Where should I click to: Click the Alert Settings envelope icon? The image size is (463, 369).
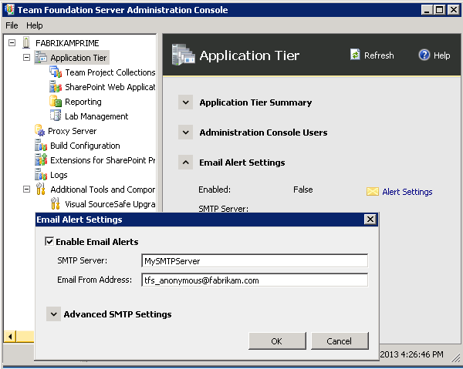(x=373, y=192)
